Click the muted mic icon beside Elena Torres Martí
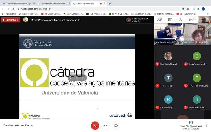 [x=186, y=64]
